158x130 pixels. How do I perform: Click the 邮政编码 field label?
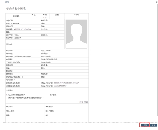pyautogui.click(x=10, y=74)
